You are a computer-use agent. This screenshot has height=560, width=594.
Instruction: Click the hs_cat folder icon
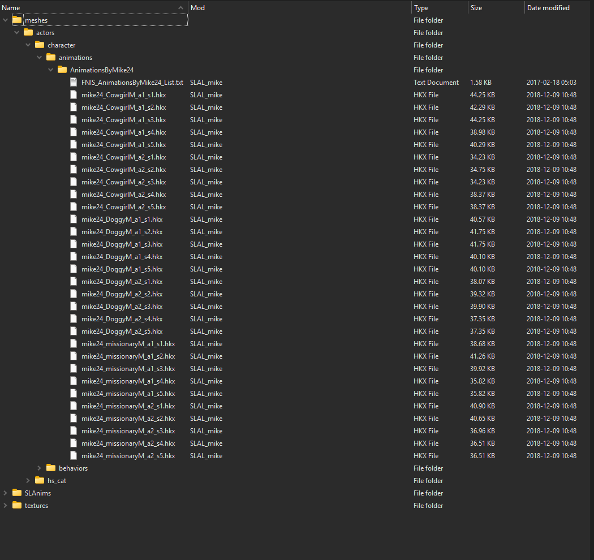point(40,480)
